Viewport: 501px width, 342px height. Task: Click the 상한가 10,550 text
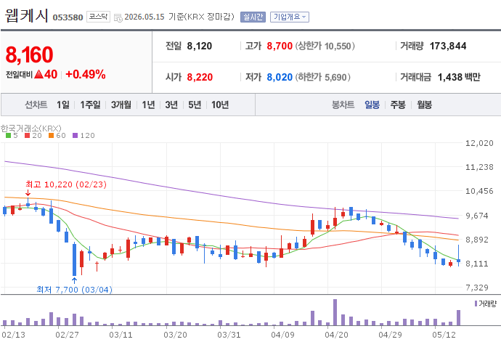click(325, 46)
